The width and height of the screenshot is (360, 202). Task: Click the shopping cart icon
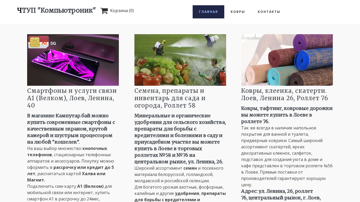coord(104,11)
